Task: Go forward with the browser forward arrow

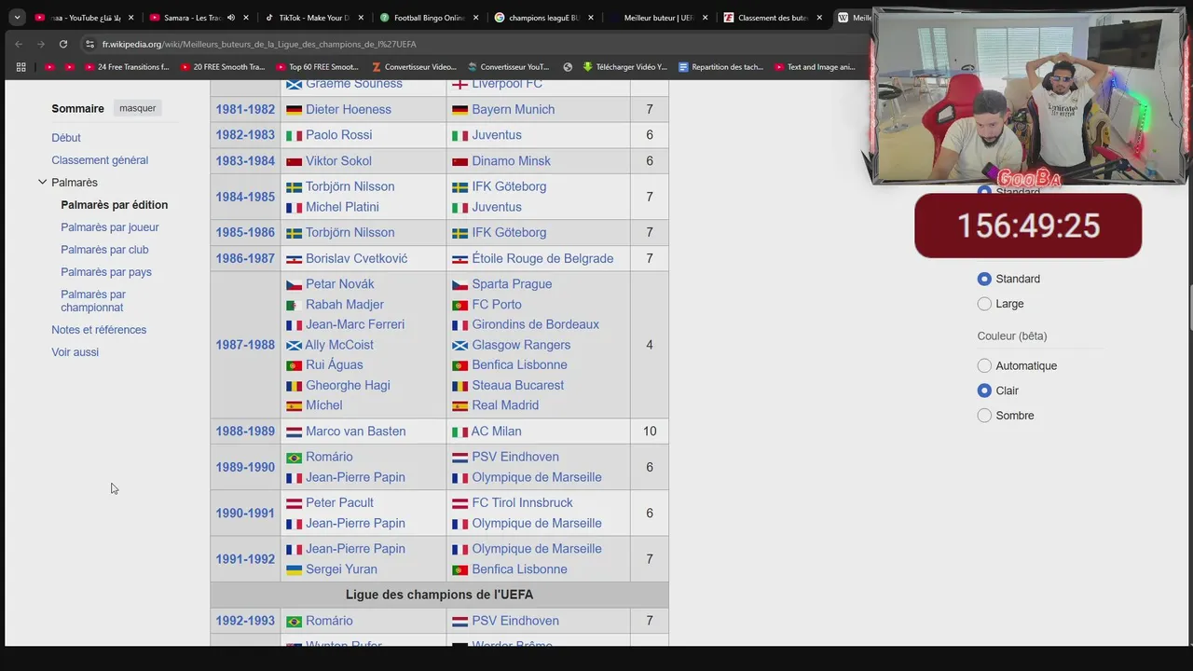Action: (x=41, y=44)
